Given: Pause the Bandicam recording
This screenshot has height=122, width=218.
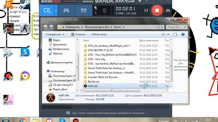Looking at the screenshot, I should [146, 11].
